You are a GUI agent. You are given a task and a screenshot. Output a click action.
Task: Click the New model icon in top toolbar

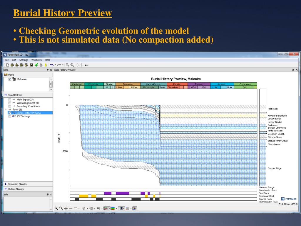coord(7,65)
